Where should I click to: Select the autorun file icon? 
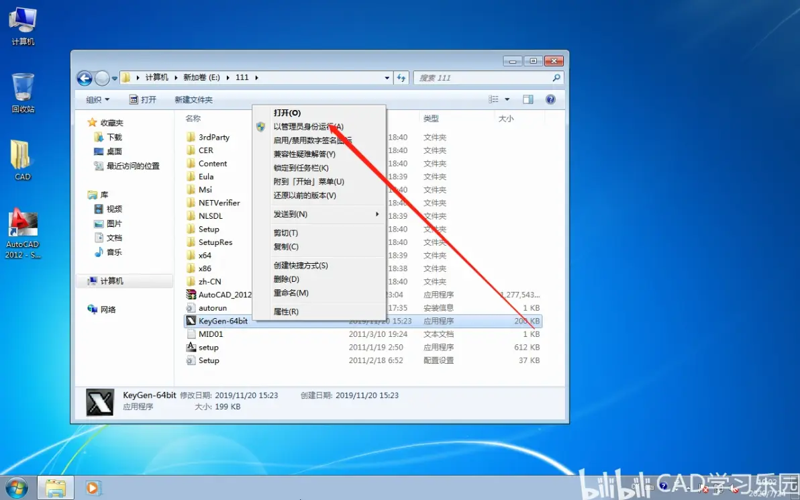coord(191,307)
